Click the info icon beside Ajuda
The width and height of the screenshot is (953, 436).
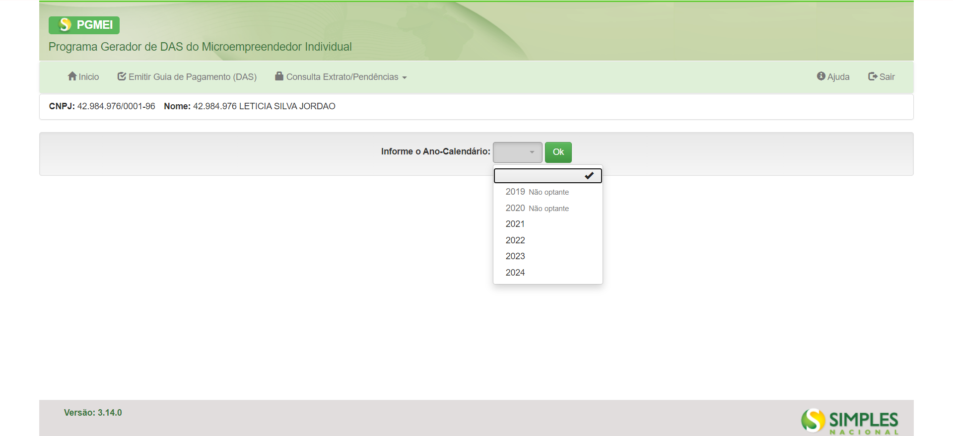821,76
